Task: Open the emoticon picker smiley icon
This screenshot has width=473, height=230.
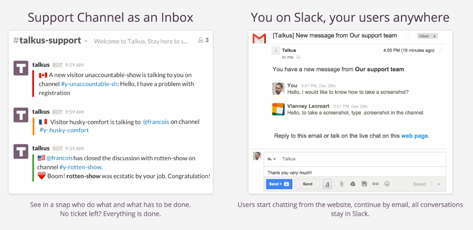Action: point(387,184)
